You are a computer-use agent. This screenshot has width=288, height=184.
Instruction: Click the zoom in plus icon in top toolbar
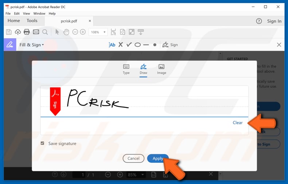[83, 32]
